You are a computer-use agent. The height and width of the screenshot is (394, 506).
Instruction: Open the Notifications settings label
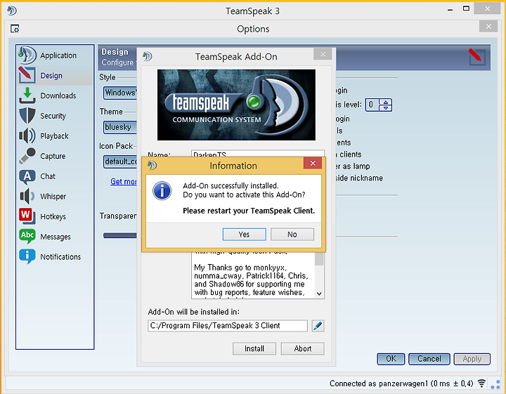(x=60, y=257)
